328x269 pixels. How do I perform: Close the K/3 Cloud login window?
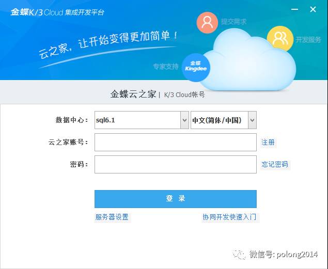tap(313, 9)
